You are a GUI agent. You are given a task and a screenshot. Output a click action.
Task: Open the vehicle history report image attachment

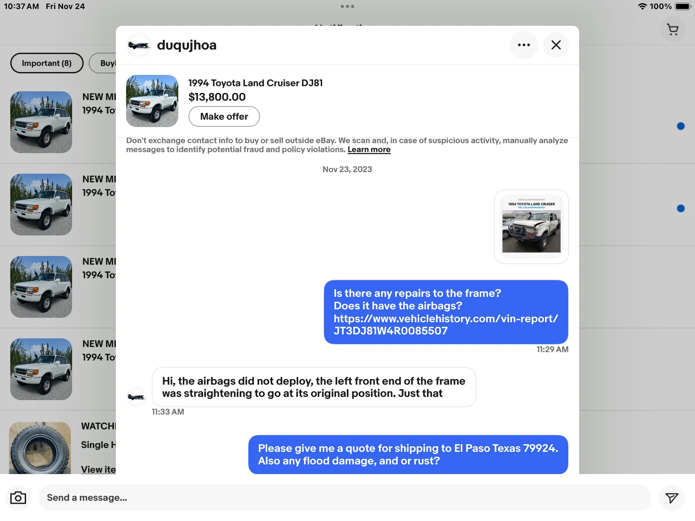click(531, 227)
